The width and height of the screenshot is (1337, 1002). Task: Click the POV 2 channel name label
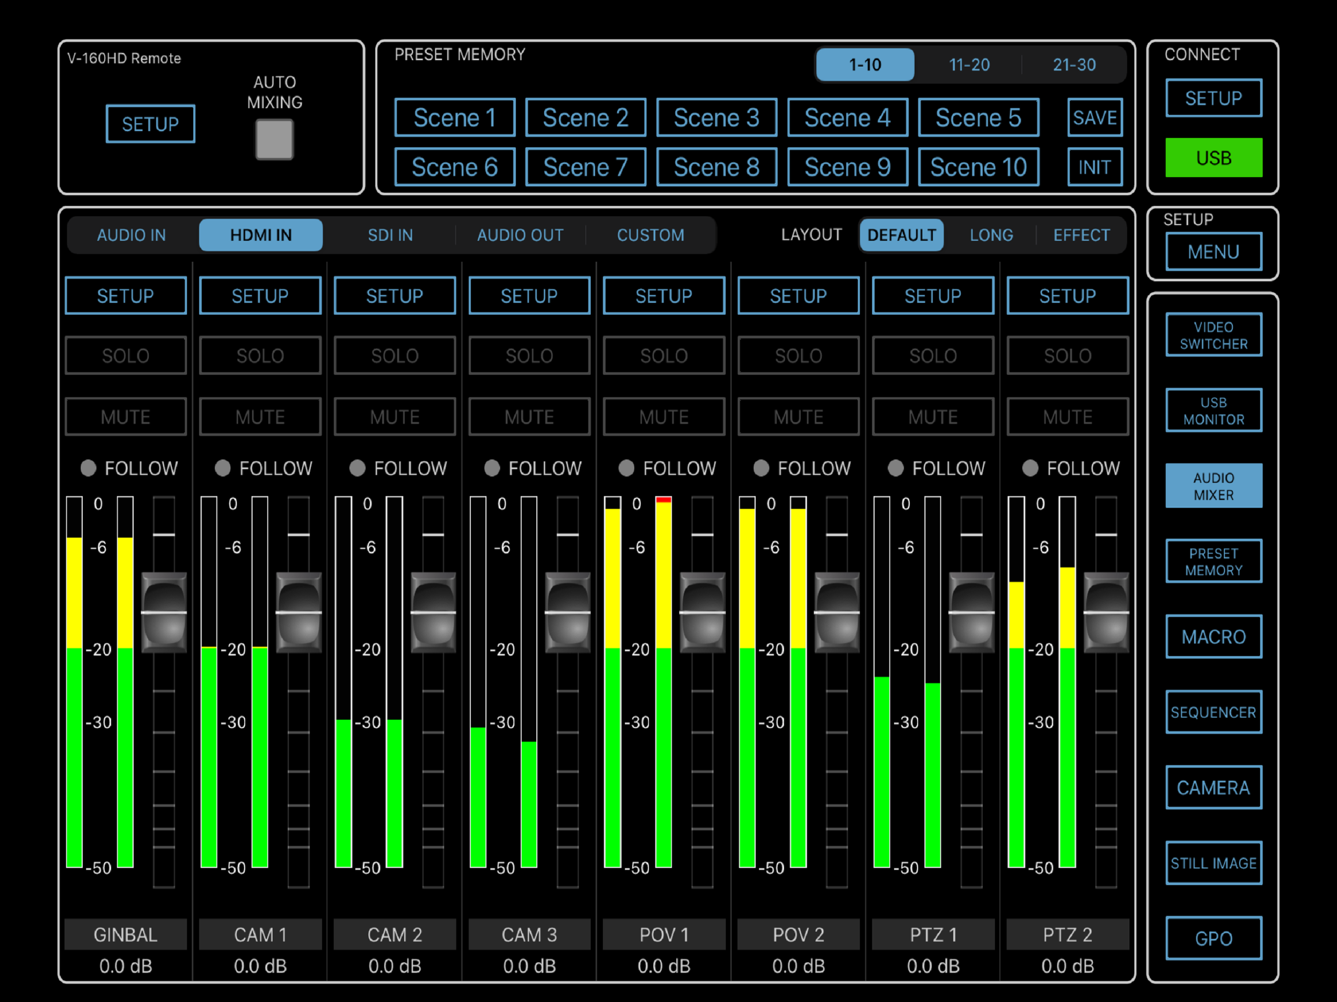click(x=798, y=934)
